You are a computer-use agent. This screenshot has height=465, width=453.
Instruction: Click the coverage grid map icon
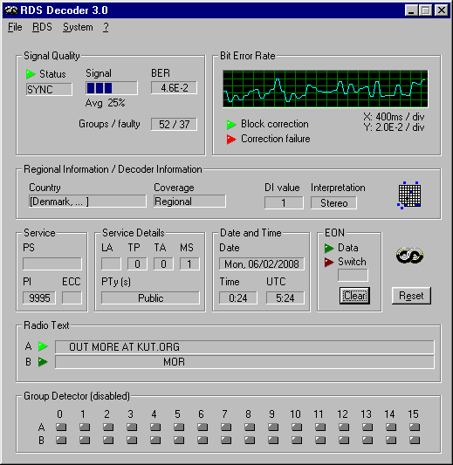(x=409, y=195)
